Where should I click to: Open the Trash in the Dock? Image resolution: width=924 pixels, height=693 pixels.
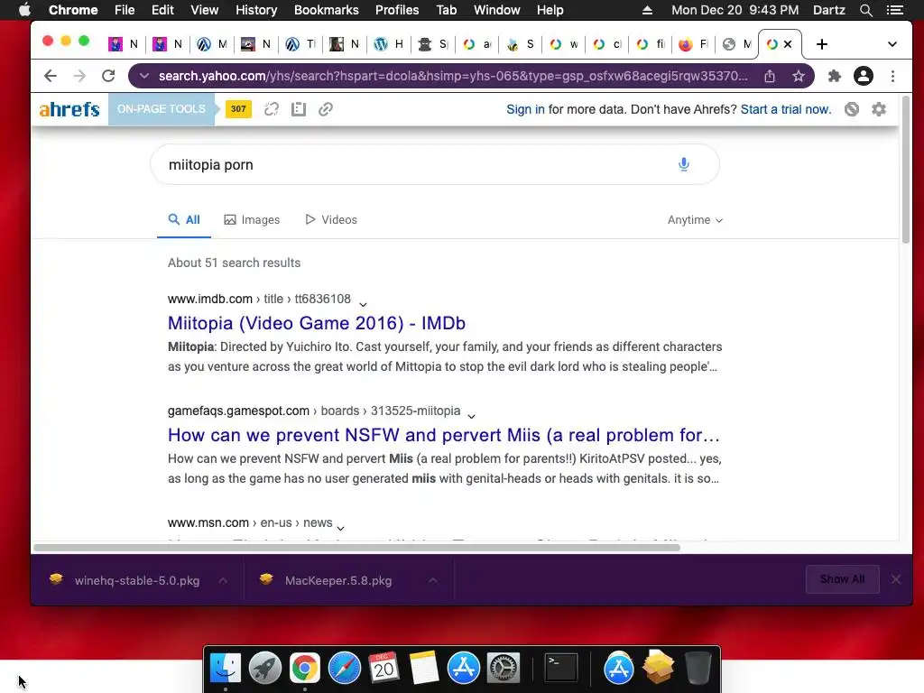coord(698,668)
